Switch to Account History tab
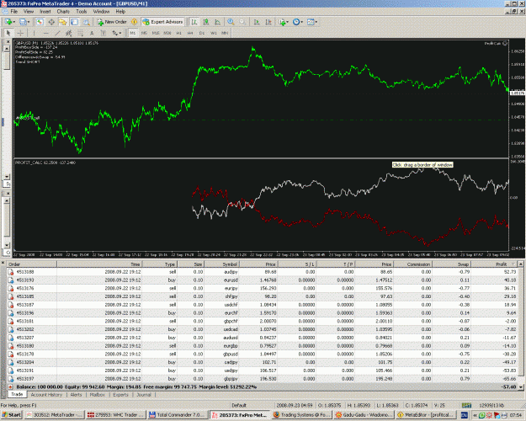This screenshot has height=421, width=526. coord(46,395)
